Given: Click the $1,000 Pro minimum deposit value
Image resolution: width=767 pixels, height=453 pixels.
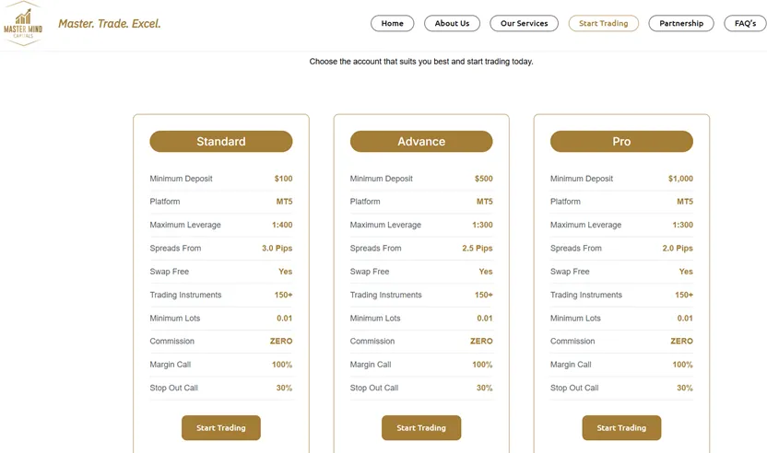Looking at the screenshot, I should pos(680,179).
